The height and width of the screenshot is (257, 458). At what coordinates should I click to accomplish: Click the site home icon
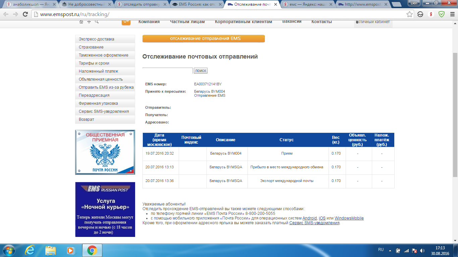point(81,22)
